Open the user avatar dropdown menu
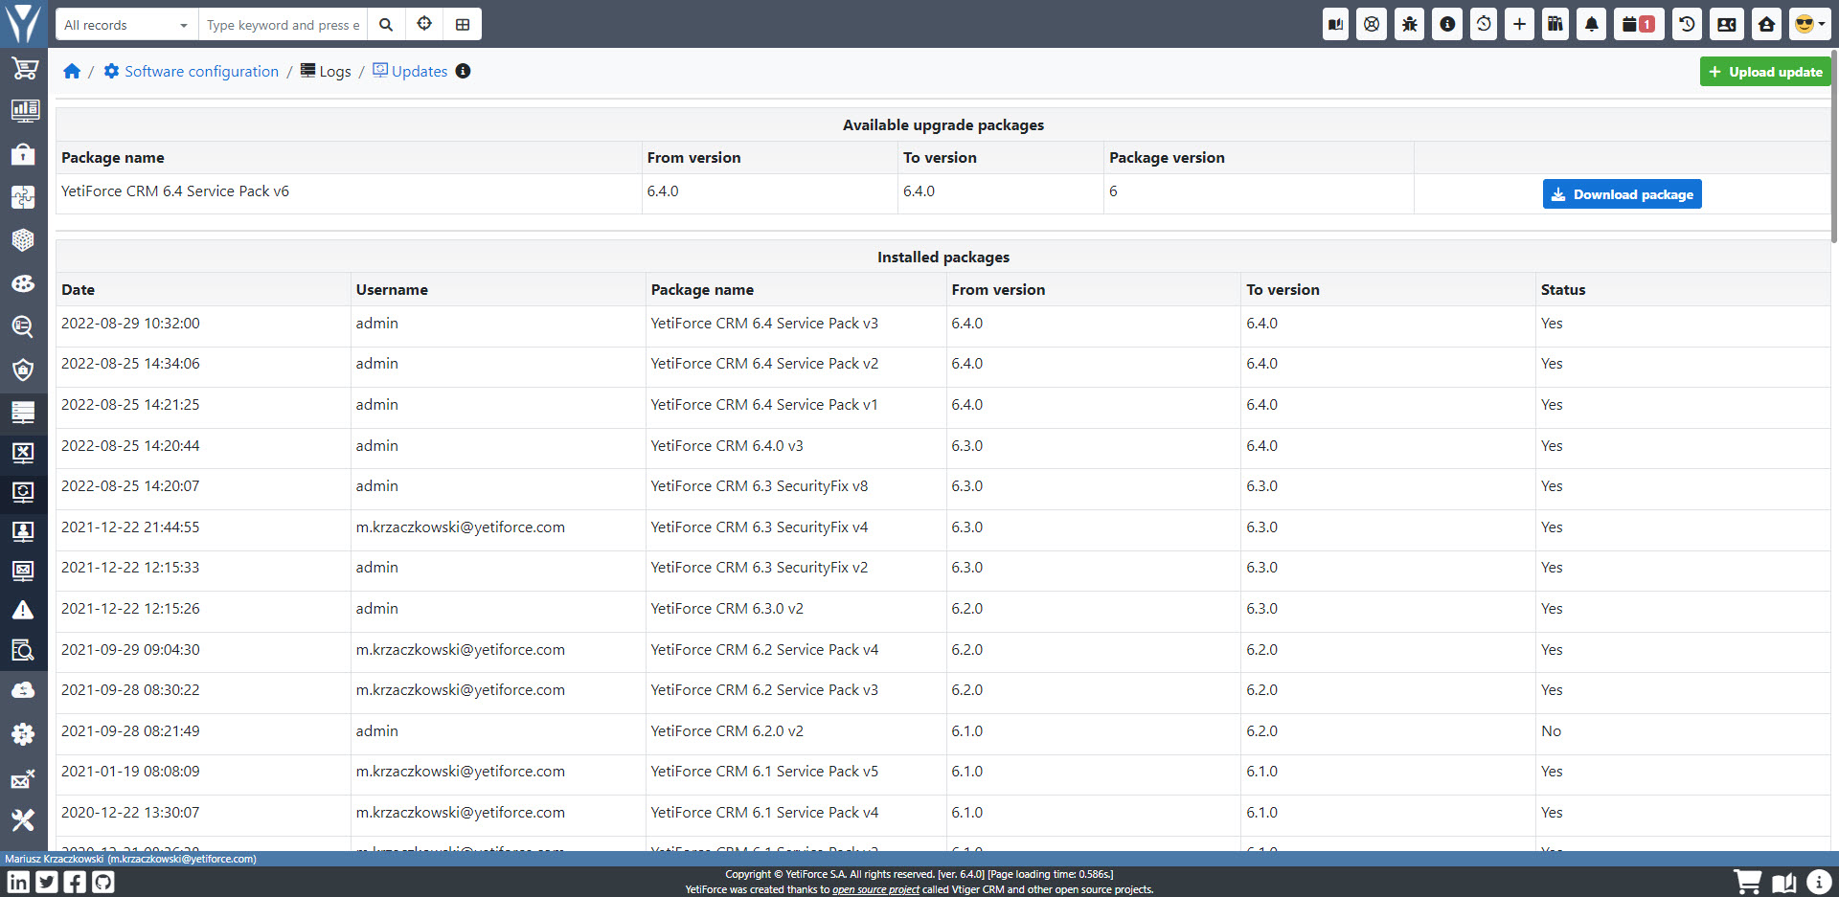The width and height of the screenshot is (1839, 897). (x=1809, y=24)
